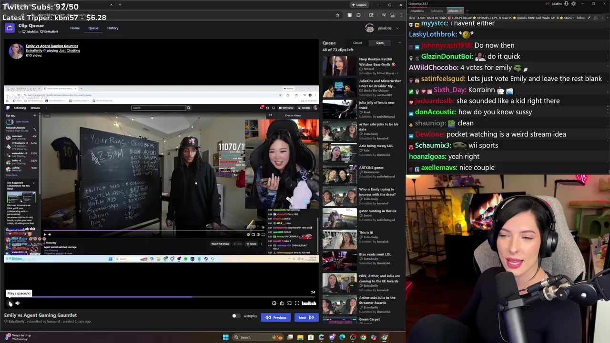Go to the Previous clip

tap(275, 317)
